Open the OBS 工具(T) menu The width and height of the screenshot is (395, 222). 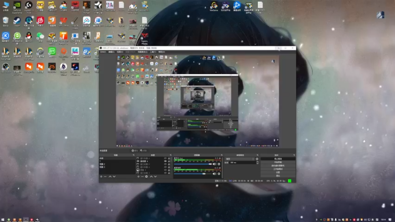pos(153,52)
